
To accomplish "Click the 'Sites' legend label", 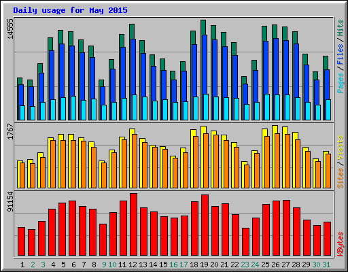I will tap(341, 178).
